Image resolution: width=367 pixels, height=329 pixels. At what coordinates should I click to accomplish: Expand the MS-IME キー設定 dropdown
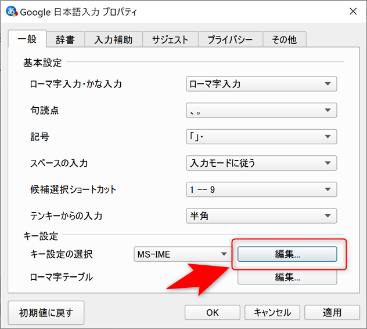[x=182, y=254]
